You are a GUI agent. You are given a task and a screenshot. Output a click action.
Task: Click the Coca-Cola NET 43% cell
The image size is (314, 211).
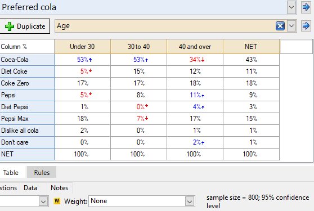(251, 60)
